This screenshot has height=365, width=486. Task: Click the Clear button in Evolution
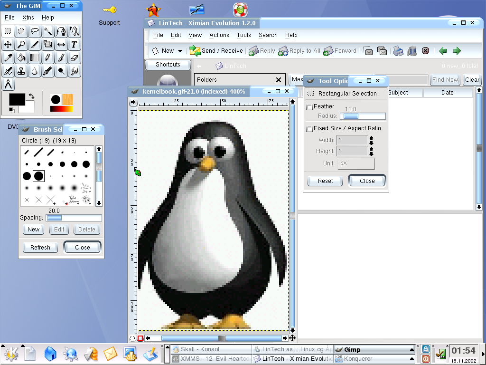tap(472, 80)
